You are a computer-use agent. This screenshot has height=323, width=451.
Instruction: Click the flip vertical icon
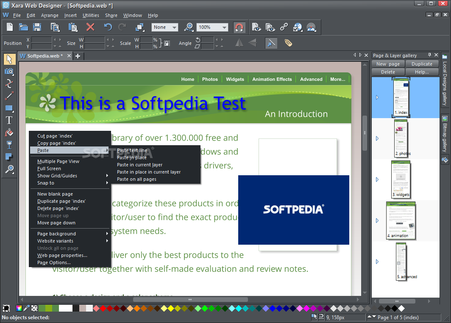[x=253, y=43]
